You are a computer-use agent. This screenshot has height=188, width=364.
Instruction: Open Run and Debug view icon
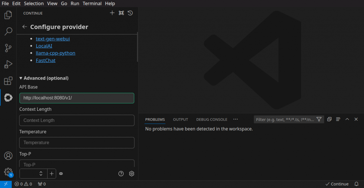[8, 64]
